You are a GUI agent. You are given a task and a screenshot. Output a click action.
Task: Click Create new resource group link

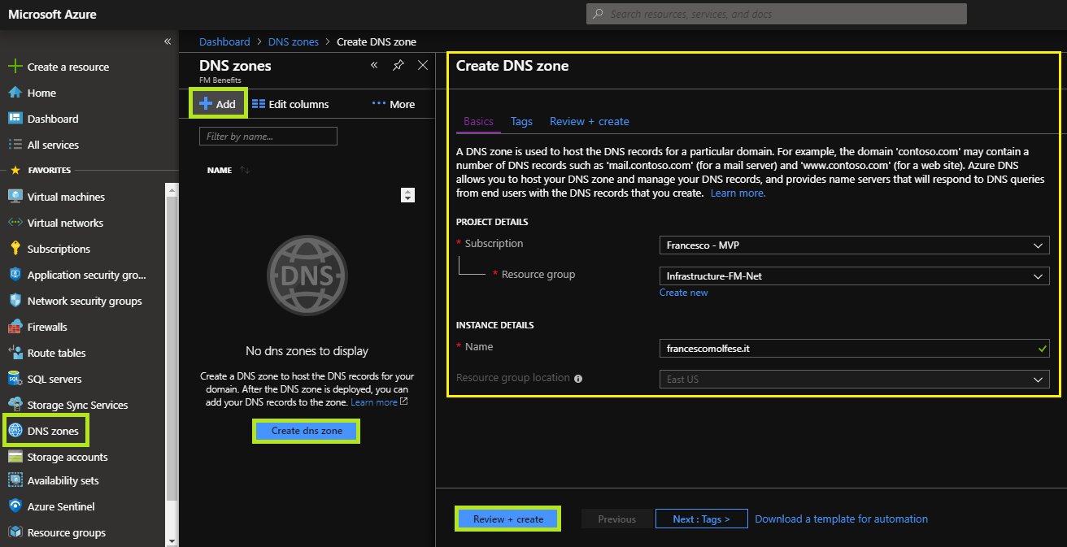click(x=684, y=293)
